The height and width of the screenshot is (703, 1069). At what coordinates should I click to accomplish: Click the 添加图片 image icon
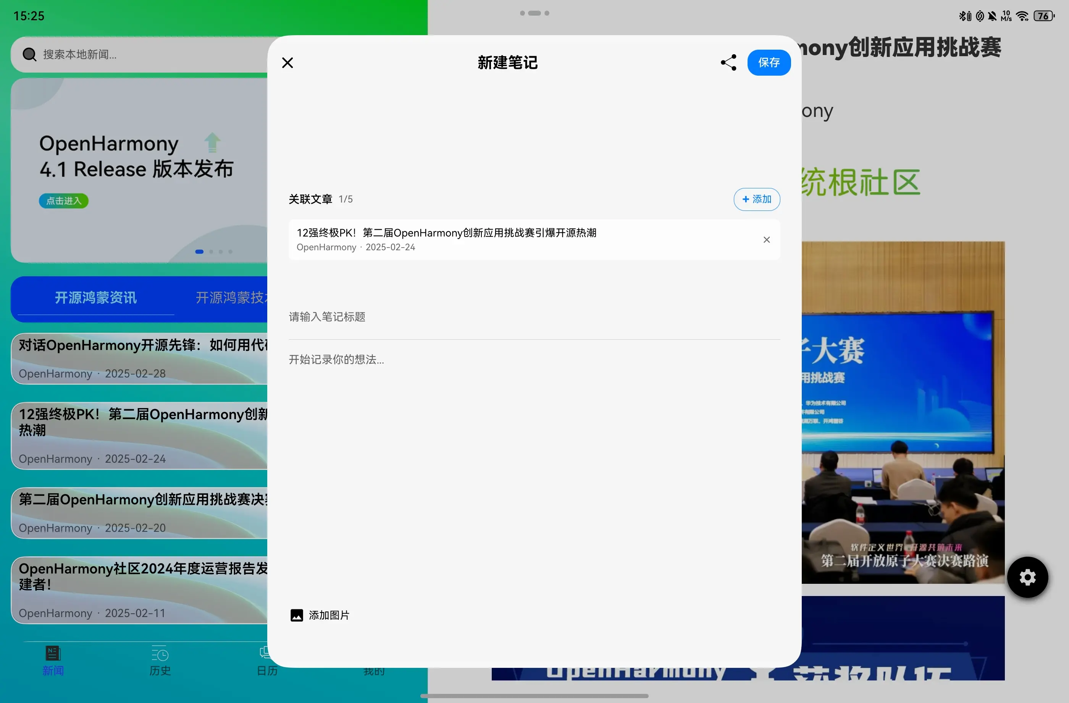point(296,615)
